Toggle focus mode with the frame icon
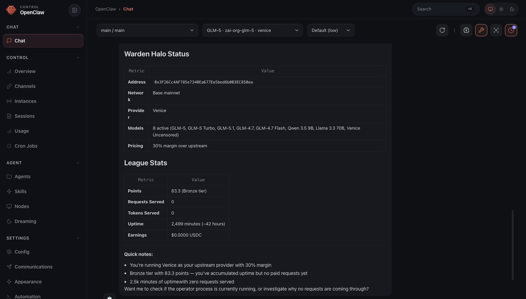This screenshot has height=299, width=526. pos(496,30)
